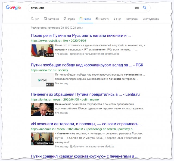Open '«И печенеги ее терзали, и половцы' result
The height and width of the screenshot is (161, 174).
click(87, 124)
